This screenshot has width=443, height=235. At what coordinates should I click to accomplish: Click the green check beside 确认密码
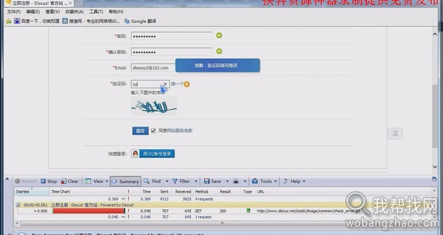point(219,51)
